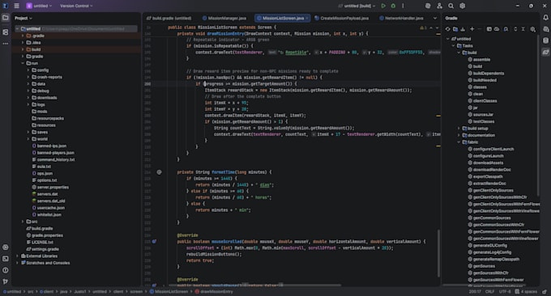Expand the documentation Gradle group
Image resolution: width=551 pixels, height=296 pixels.
[459, 135]
